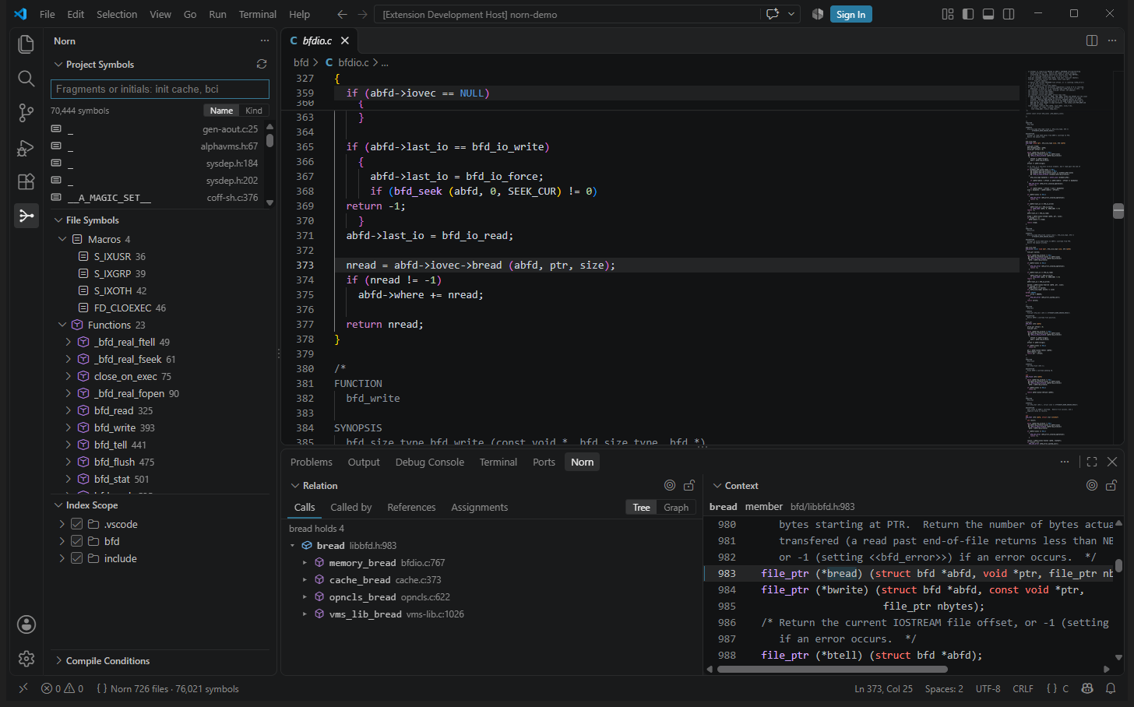Screen dimensions: 1134x707
Task: Click the UTF-8 encoding indicator
Action: 988,688
